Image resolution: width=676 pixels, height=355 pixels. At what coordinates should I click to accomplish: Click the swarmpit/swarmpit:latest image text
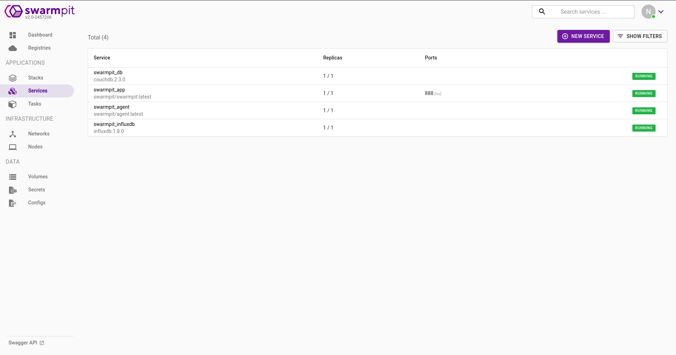click(x=123, y=97)
